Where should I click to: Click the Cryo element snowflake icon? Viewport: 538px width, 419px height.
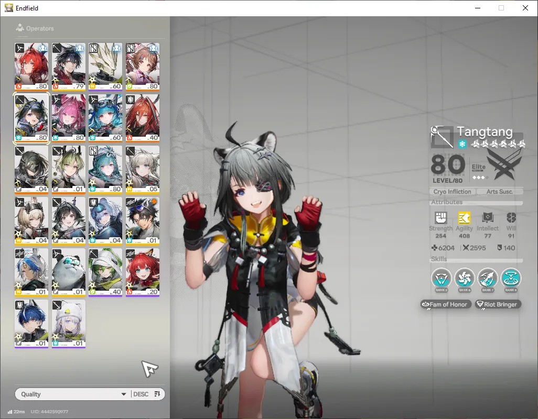(462, 144)
